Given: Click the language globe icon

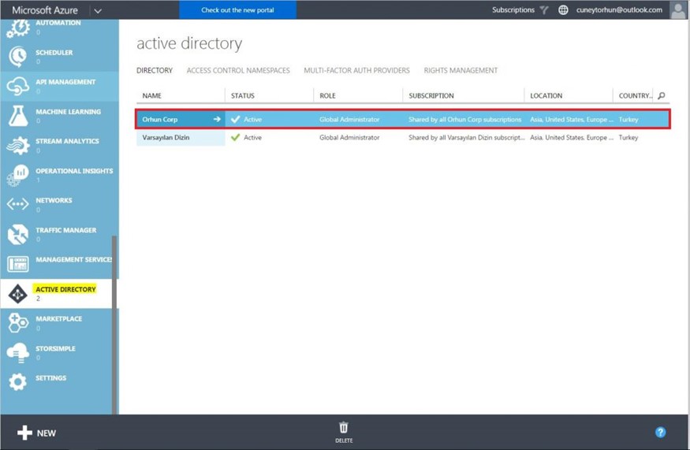Looking at the screenshot, I should 563,9.
